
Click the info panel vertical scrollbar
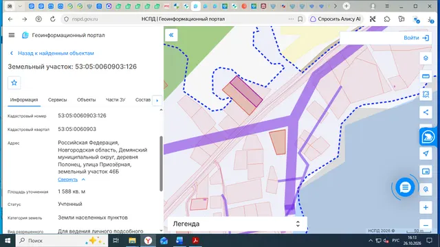(x=161, y=163)
